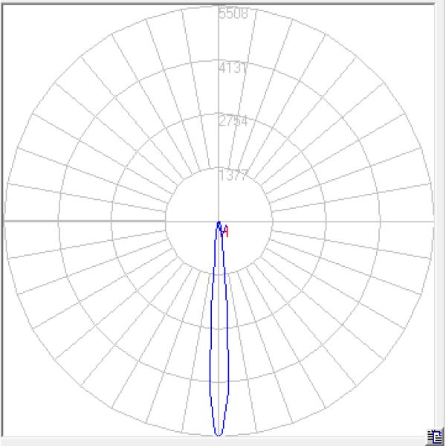Click where the 1377 ring meets the right horizontal axis
Screen dimensions: 446x446
273,221
